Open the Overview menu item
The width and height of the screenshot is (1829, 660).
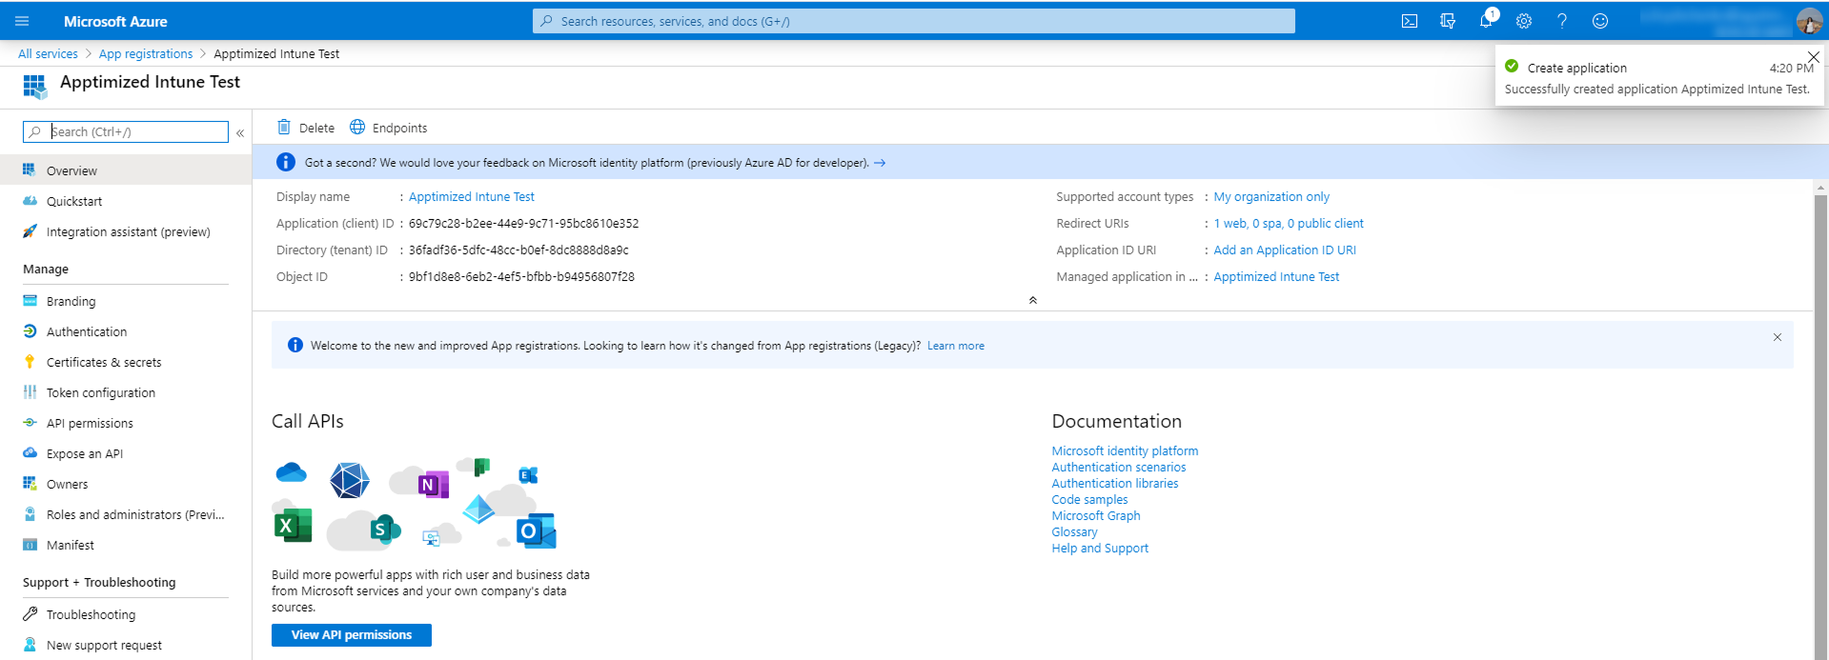coord(126,170)
